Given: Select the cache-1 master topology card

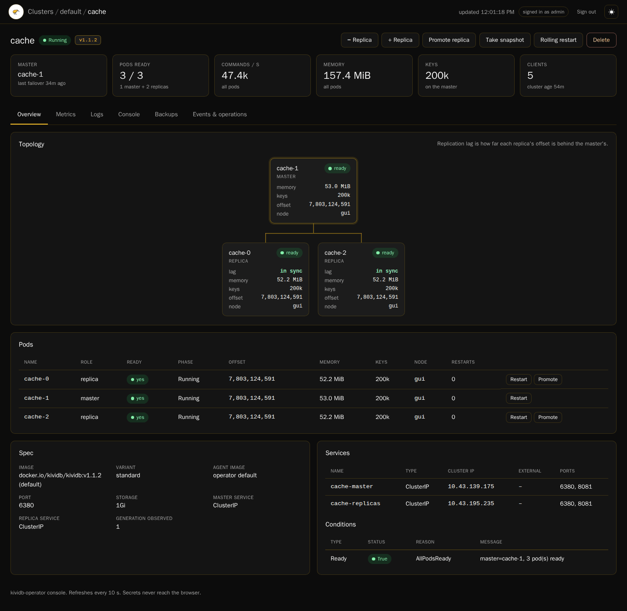Looking at the screenshot, I should pyautogui.click(x=313, y=191).
